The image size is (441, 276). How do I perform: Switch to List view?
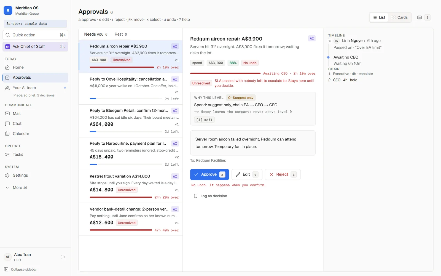(x=379, y=17)
